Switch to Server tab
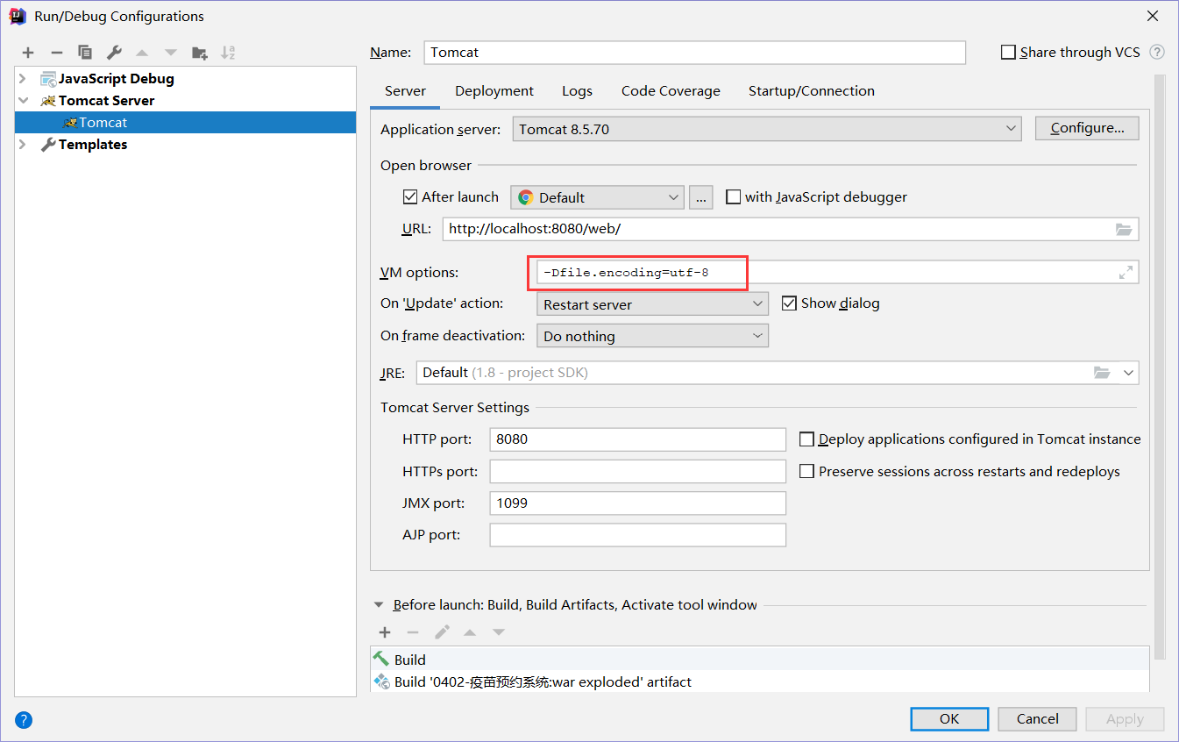Screen dimensions: 1179x742 (x=405, y=91)
